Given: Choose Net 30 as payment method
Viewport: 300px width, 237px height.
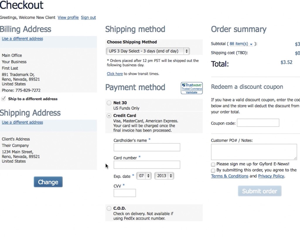Looking at the screenshot, I should [x=109, y=103].
